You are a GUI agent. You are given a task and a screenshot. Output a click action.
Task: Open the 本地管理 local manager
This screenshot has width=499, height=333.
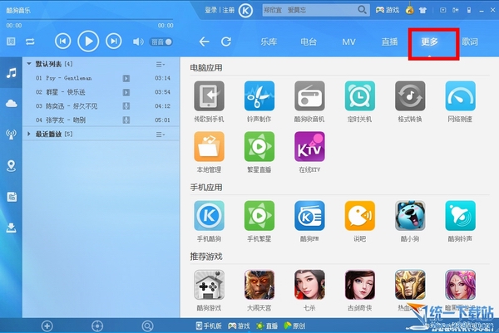click(x=209, y=146)
